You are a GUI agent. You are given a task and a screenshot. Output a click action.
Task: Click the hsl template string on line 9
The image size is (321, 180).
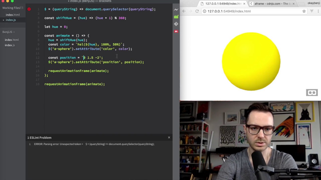[x=99, y=44]
